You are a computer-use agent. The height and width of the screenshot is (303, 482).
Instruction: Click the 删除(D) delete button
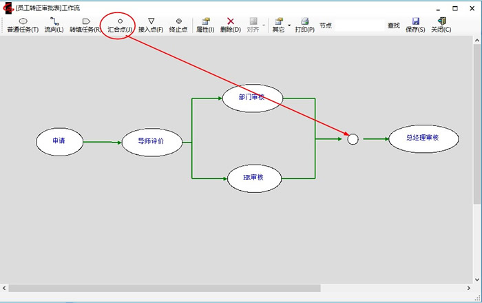231,25
